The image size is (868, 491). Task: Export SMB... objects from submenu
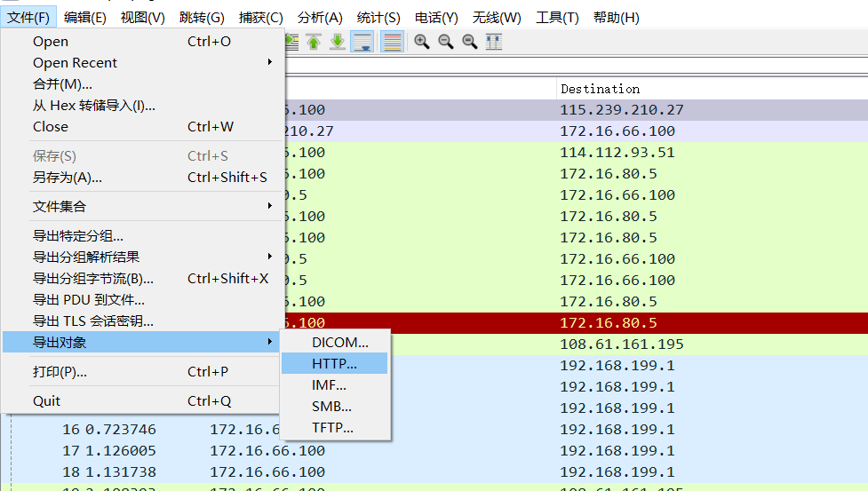tap(335, 407)
